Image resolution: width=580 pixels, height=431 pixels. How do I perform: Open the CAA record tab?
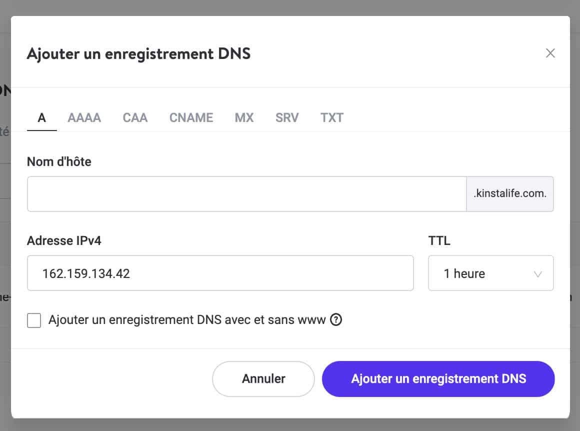[134, 117]
